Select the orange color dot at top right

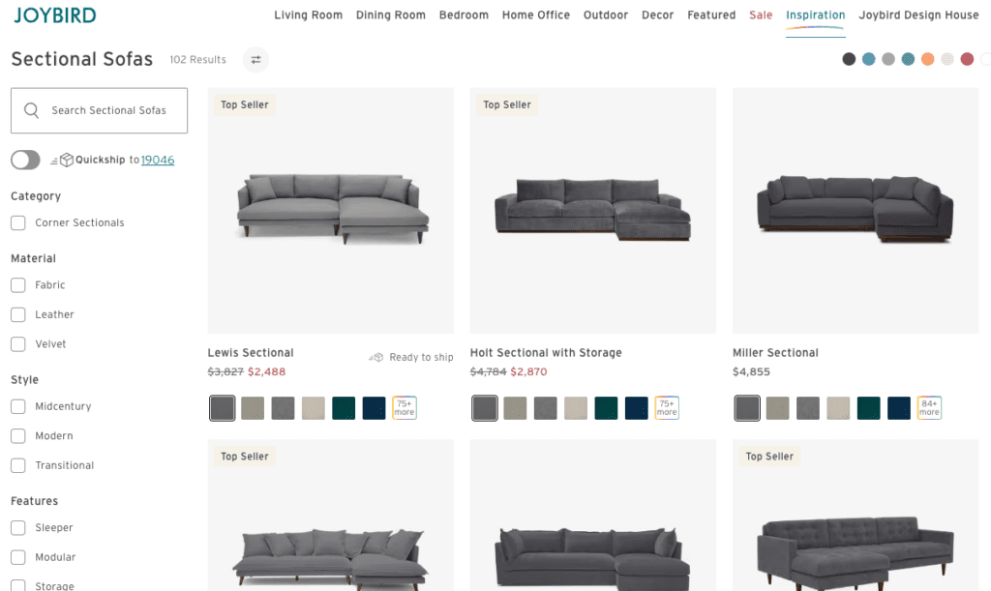[x=927, y=59]
